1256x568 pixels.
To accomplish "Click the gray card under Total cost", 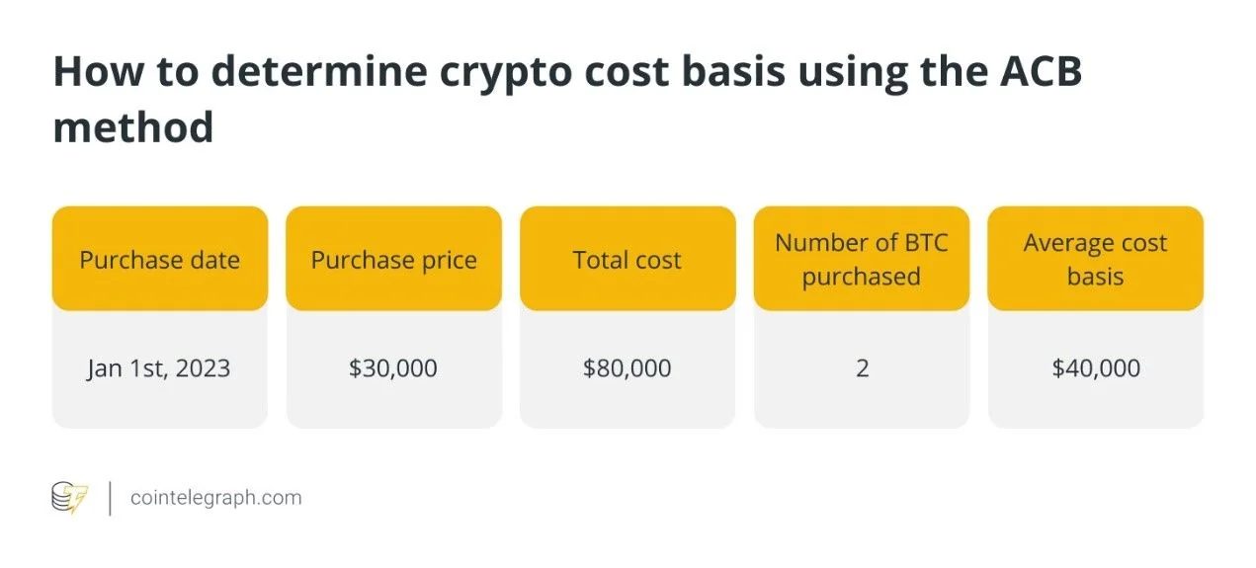I will coord(628,369).
